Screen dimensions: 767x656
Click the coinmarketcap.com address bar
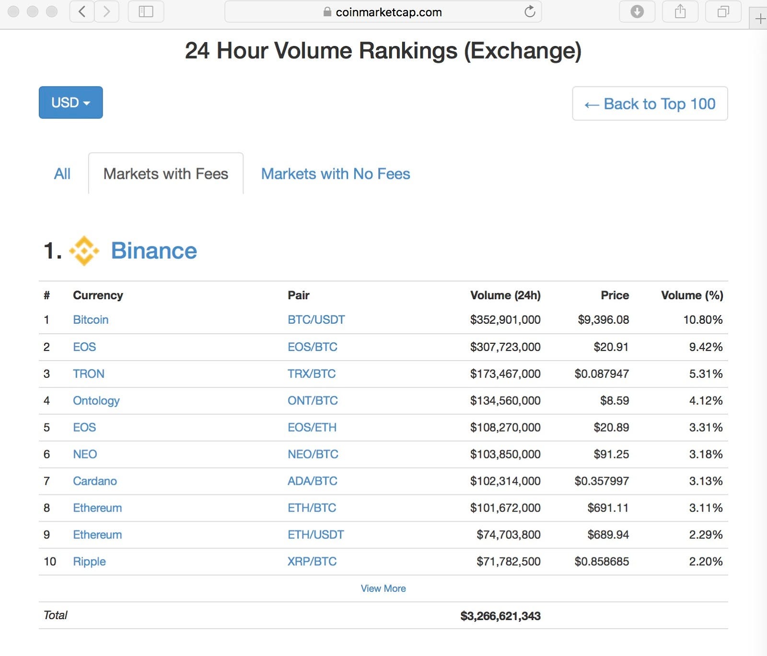point(383,12)
